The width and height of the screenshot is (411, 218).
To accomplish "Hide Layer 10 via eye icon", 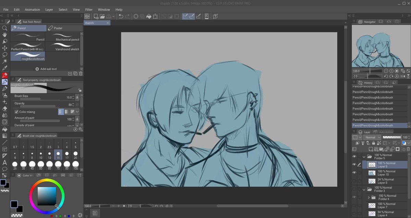I will click(x=354, y=173).
